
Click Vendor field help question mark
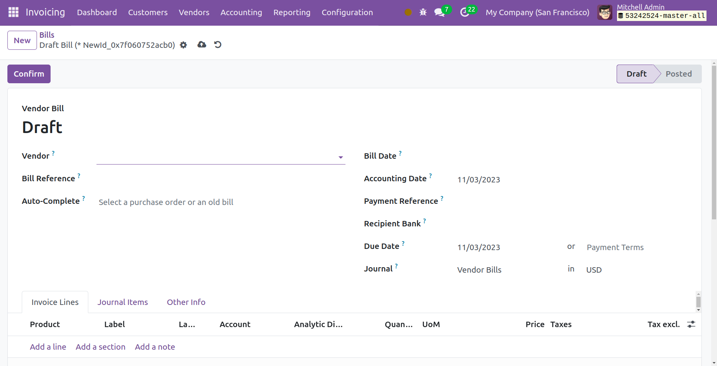tap(53, 153)
